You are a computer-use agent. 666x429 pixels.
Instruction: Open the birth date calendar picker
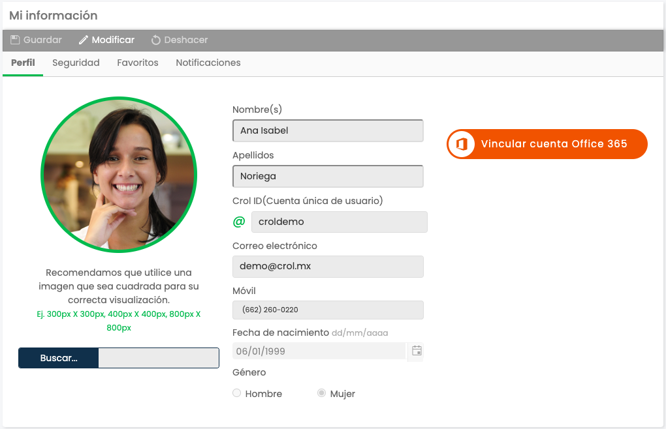pos(417,351)
